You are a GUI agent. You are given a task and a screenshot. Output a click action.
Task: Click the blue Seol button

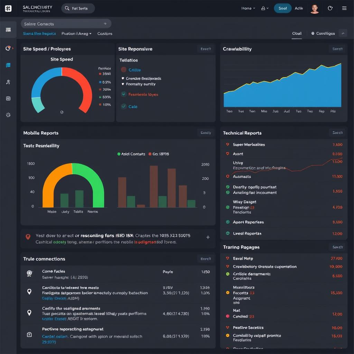tap(282, 8)
